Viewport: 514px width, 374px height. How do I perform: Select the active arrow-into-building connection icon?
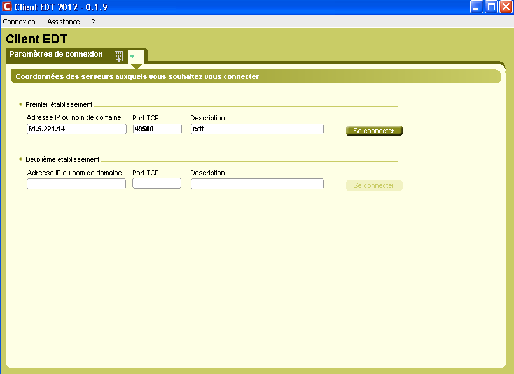(x=135, y=56)
